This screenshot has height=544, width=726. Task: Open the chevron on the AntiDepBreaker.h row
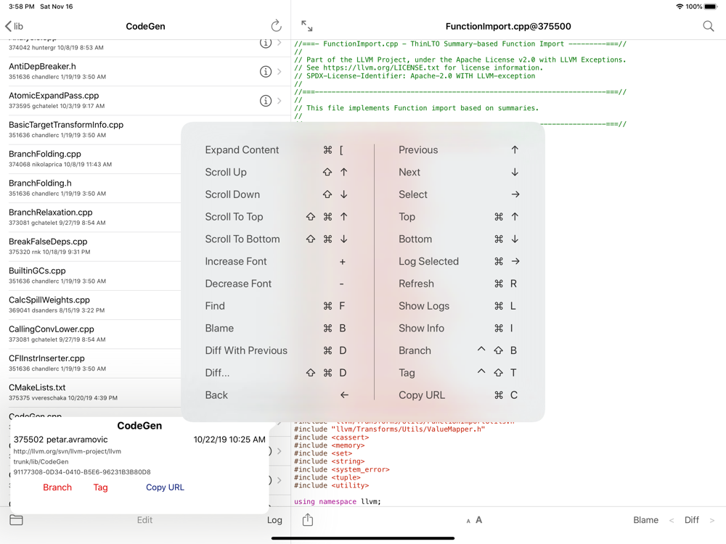(280, 71)
